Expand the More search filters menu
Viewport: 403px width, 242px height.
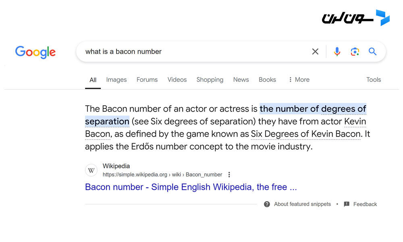pyautogui.click(x=299, y=80)
